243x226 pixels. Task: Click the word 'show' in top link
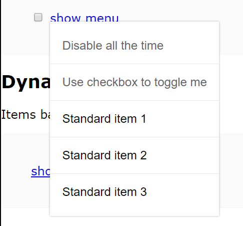coord(65,18)
